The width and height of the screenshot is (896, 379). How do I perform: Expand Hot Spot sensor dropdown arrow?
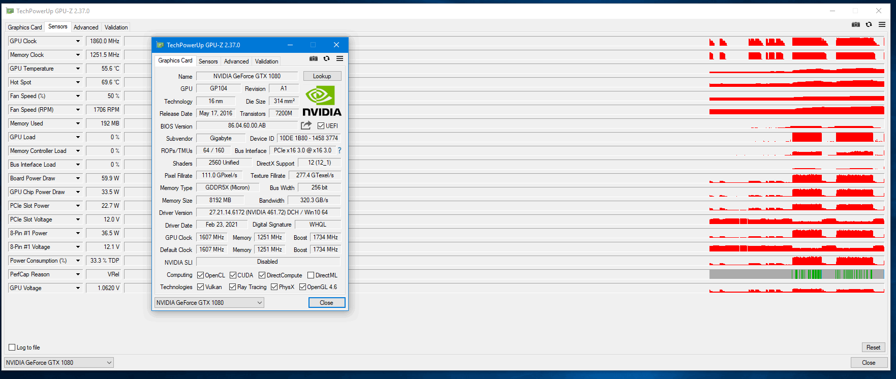(x=78, y=82)
